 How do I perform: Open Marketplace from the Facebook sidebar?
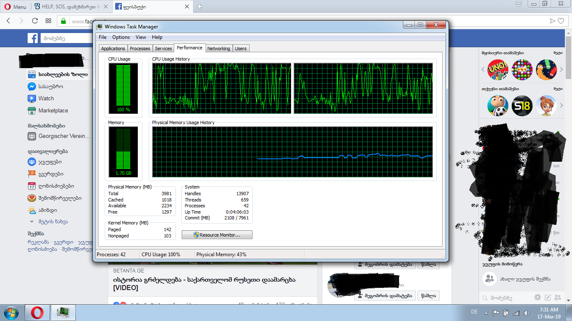click(x=48, y=111)
